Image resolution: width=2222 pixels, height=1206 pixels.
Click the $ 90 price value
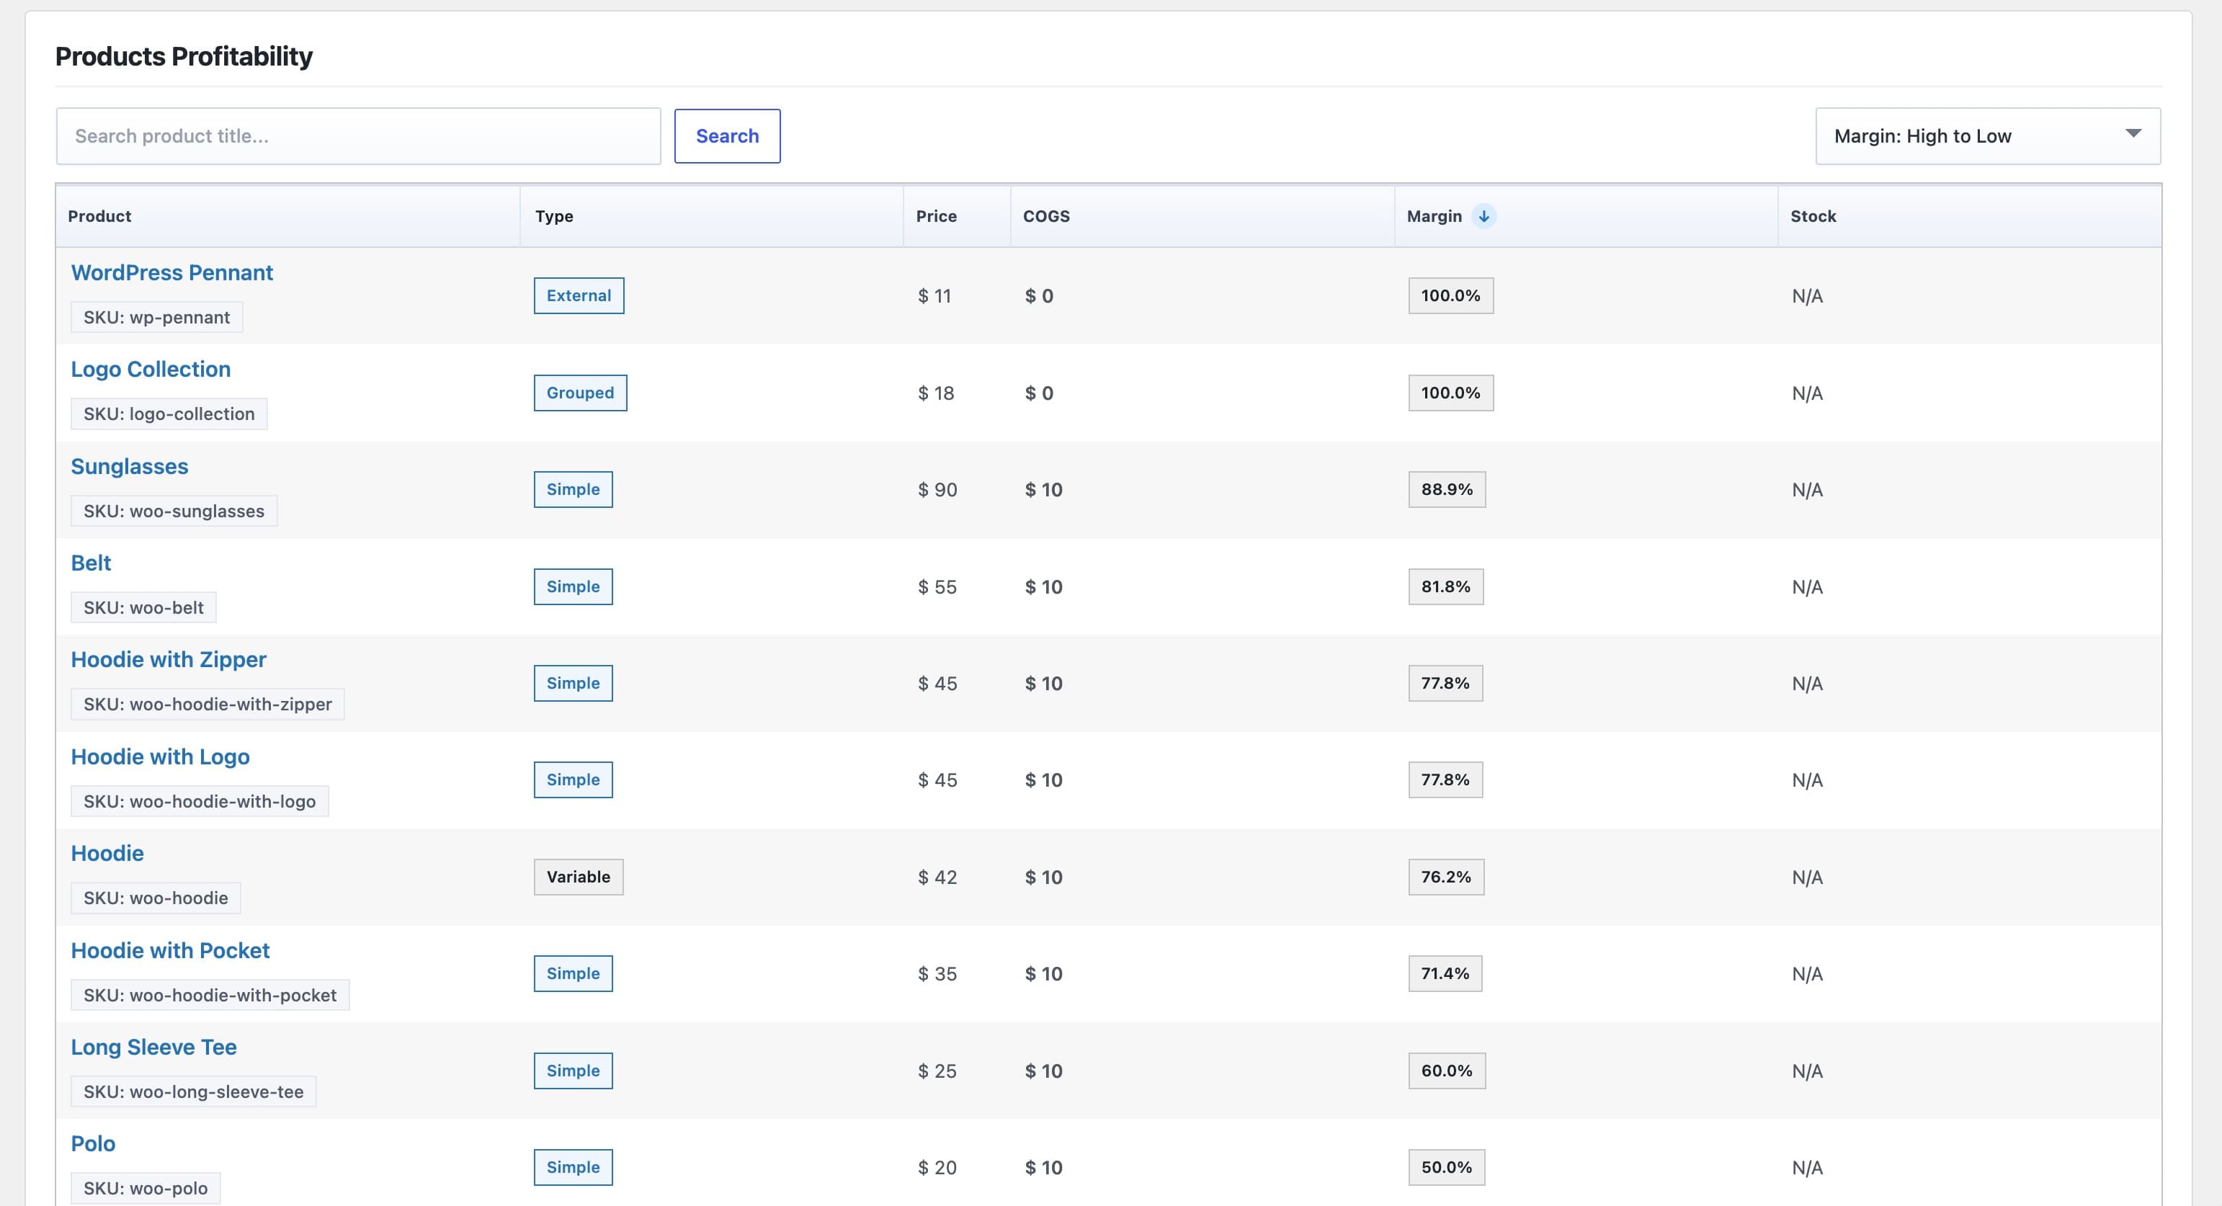[x=937, y=490]
